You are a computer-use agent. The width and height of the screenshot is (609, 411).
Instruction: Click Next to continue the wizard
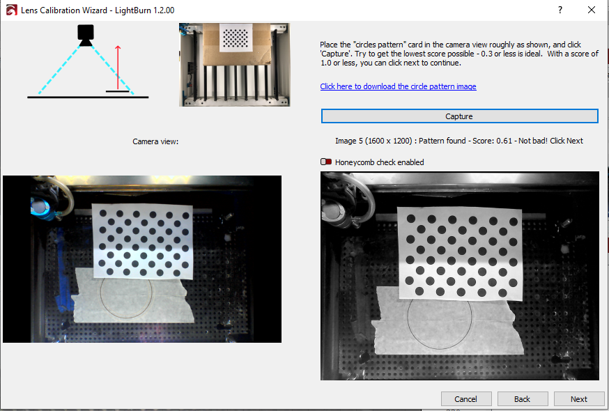tap(579, 399)
